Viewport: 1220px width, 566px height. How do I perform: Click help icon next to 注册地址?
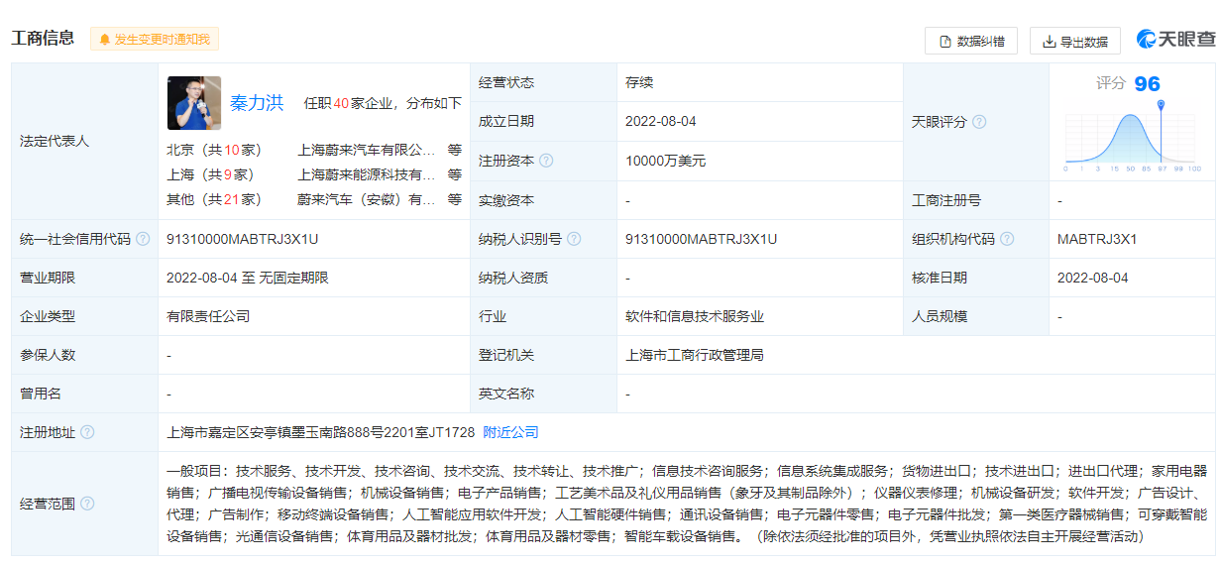tap(87, 432)
